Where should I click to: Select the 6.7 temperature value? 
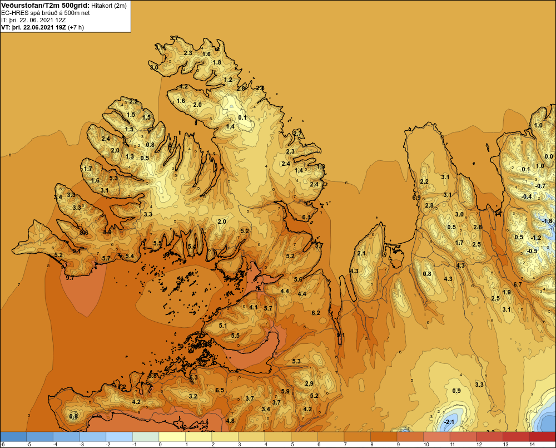[518, 284]
